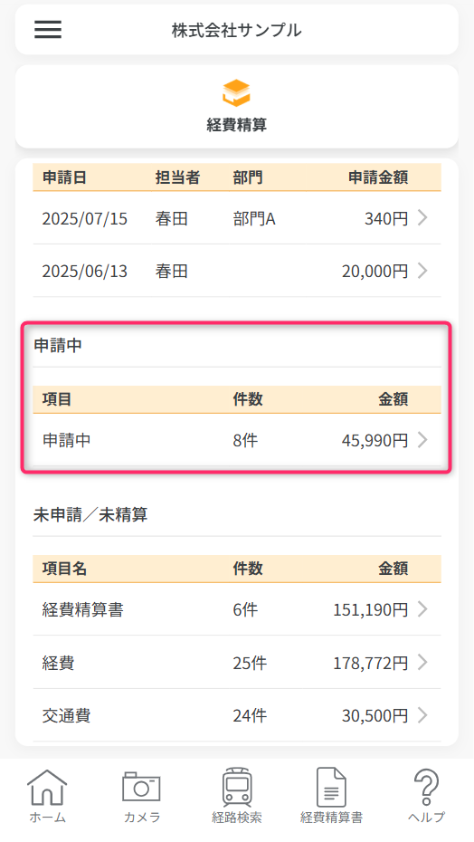Click the orange 経費精算 stack icon

coord(237,92)
